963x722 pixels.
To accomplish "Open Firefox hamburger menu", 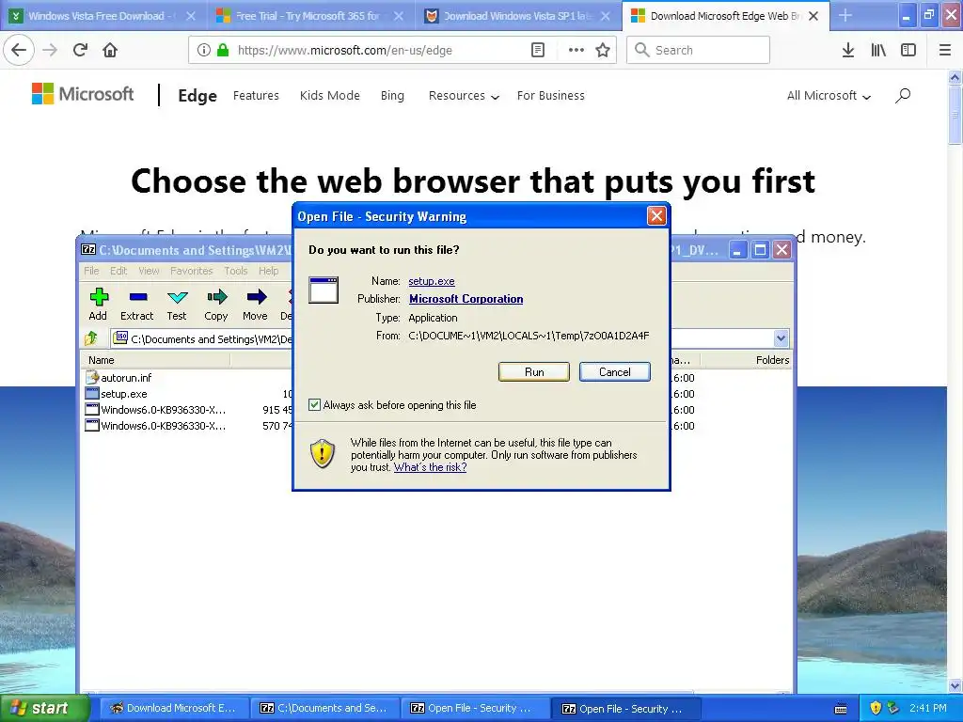I will [945, 50].
